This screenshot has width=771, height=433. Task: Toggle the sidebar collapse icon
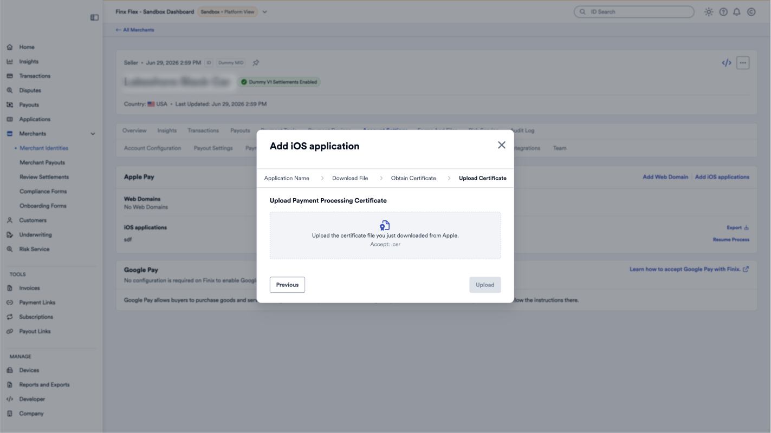pyautogui.click(x=94, y=17)
